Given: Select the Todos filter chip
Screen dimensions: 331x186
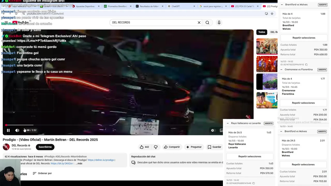Looking at the screenshot, I should [262, 32].
